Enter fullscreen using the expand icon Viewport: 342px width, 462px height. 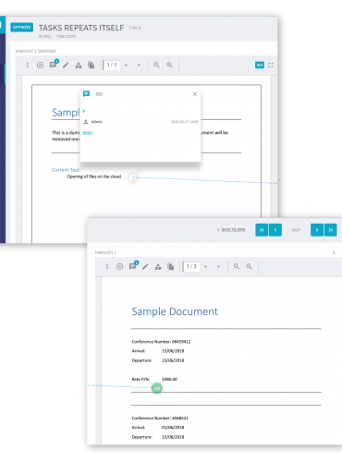pos(271,65)
